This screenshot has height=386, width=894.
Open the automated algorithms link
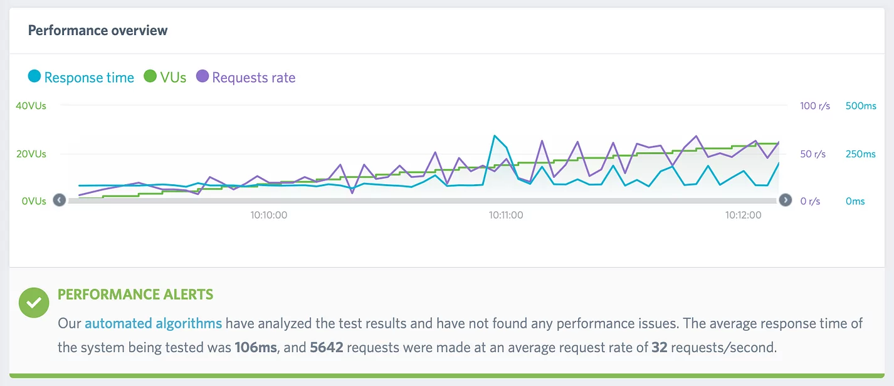(154, 323)
